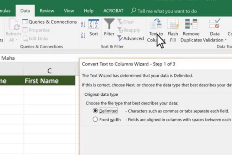The height and width of the screenshot is (155, 232).
Task: Select the Delimited radio option
Action: [x=95, y=111]
